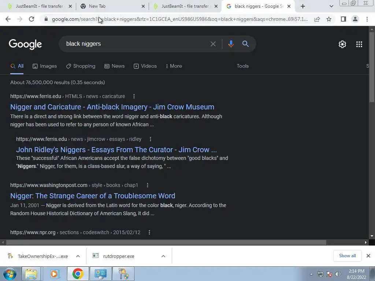Screen dimensions: 375x281
Task: Switch to Shopping results
Action: pos(81,66)
